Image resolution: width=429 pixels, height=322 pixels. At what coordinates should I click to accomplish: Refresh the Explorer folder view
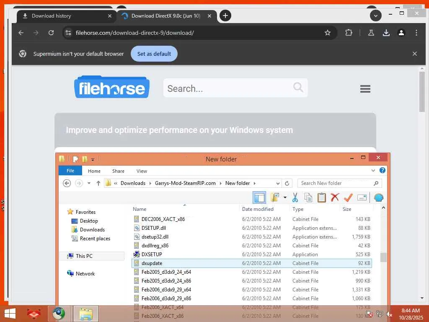point(287,183)
